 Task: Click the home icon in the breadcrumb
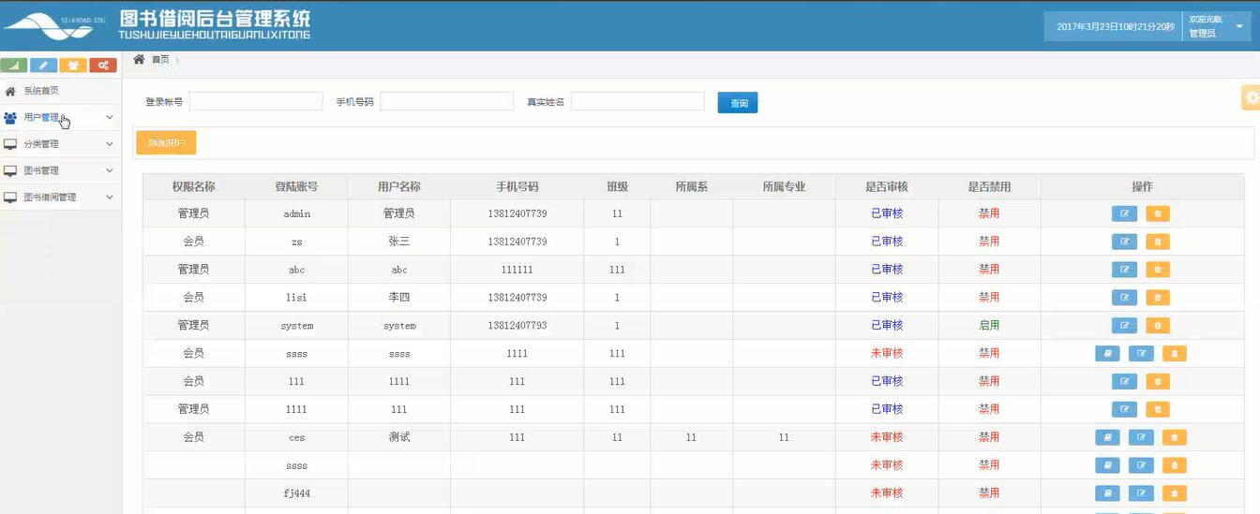[139, 59]
